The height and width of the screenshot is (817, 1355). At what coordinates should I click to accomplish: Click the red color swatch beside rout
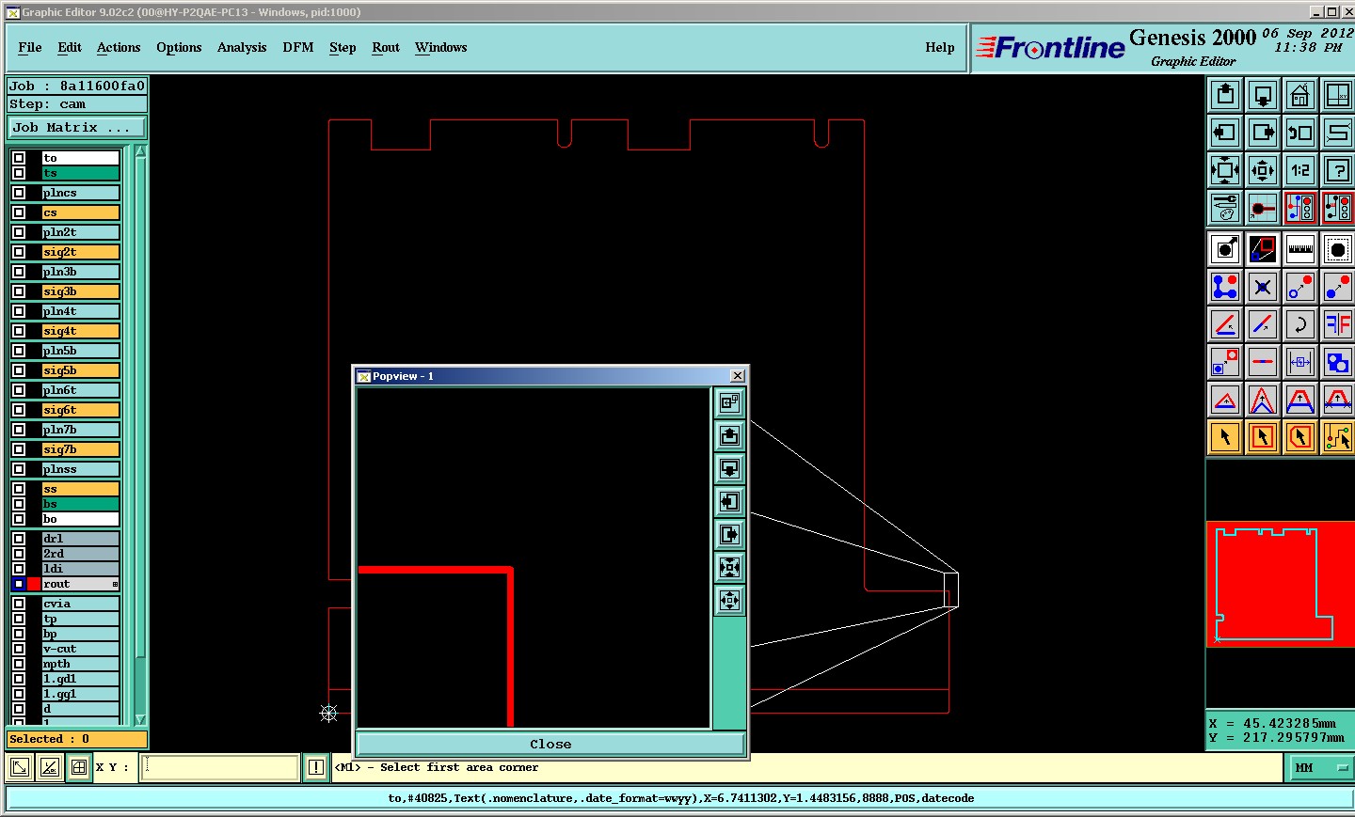click(x=34, y=584)
